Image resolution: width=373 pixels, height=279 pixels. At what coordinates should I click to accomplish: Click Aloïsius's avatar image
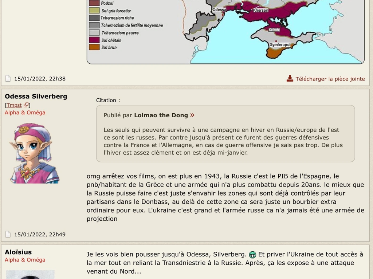(30, 275)
